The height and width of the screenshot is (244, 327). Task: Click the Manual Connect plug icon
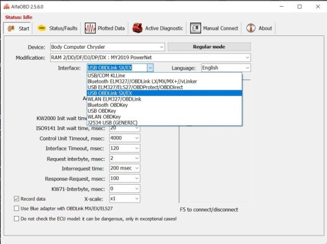[x=196, y=28]
